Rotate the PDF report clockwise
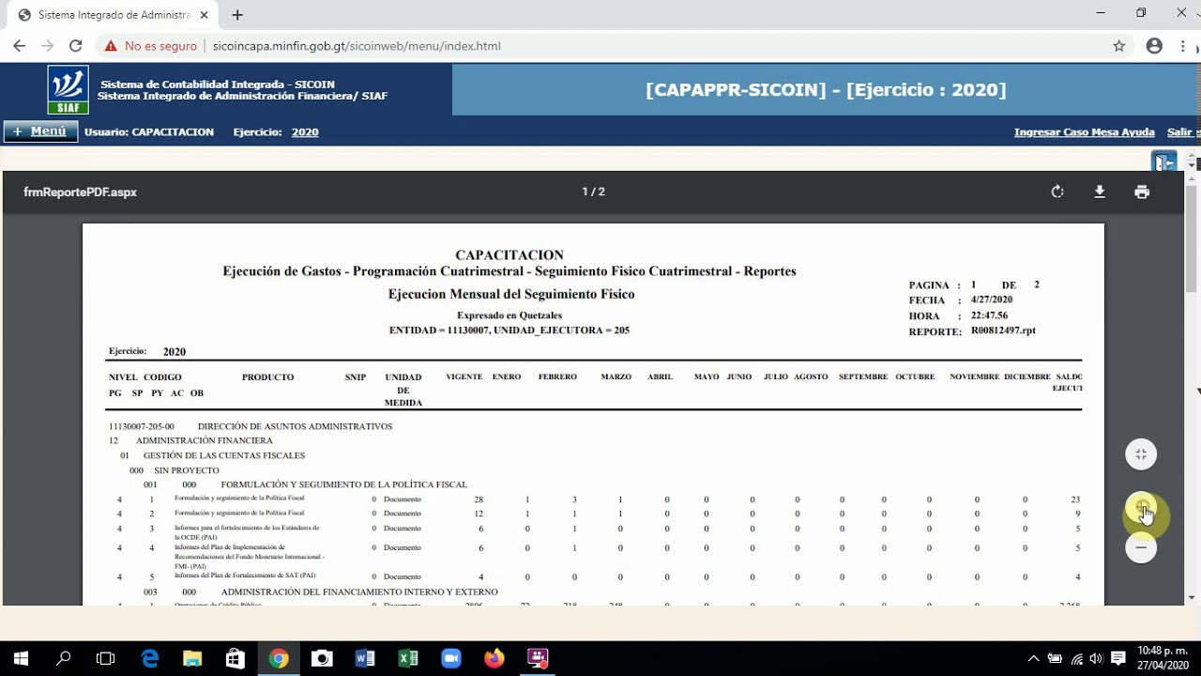1201x676 pixels. pos(1057,192)
